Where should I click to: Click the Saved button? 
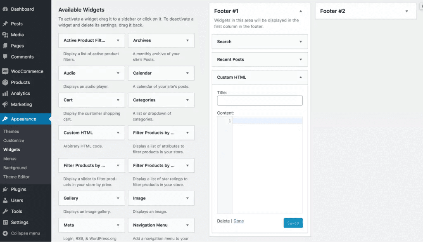[293, 223]
